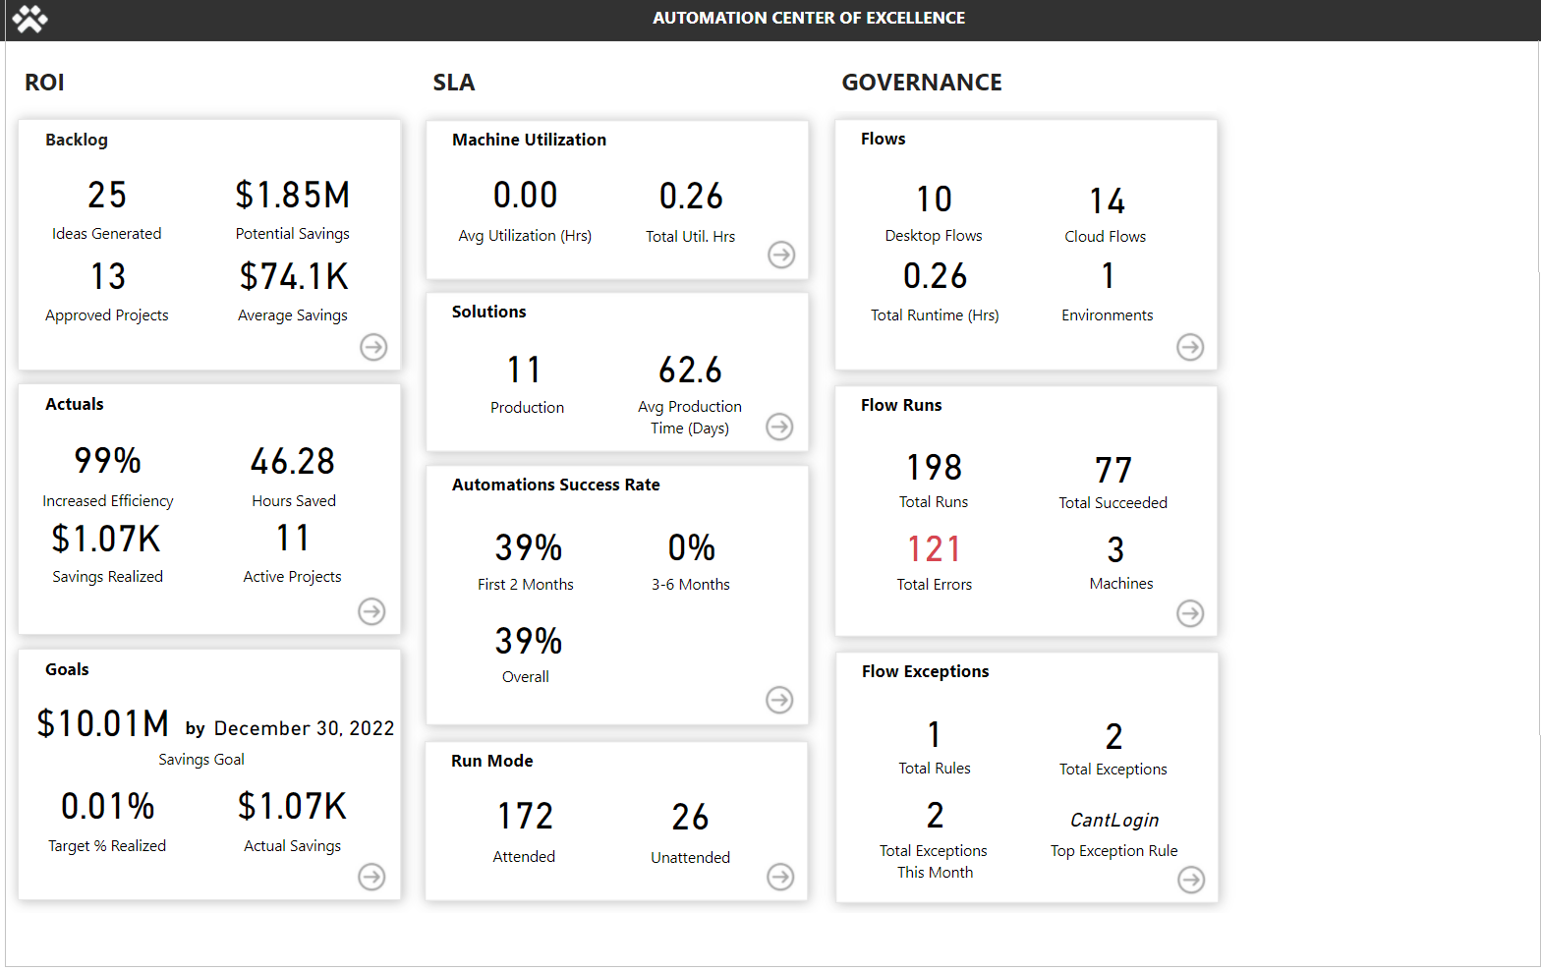Screen dimensions: 1541x971
Task: Click Flow Exceptions arrow icon
Action: click(1191, 880)
